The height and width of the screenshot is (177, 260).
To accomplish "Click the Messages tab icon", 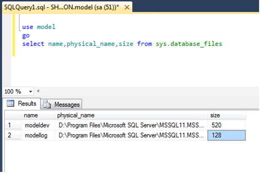I will tap(47, 104).
